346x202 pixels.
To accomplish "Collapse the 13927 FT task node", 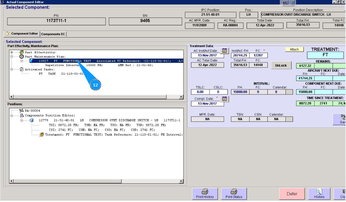I will point(22,61).
